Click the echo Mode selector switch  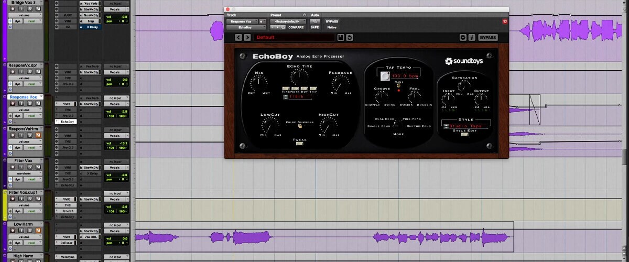tap(397, 124)
